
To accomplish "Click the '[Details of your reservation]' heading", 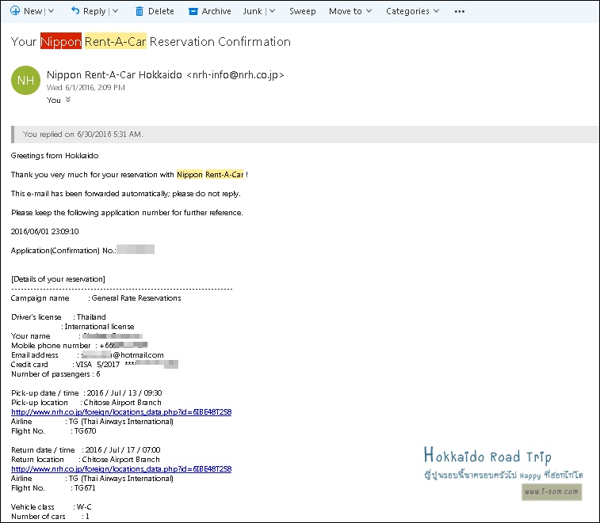I will [58, 279].
